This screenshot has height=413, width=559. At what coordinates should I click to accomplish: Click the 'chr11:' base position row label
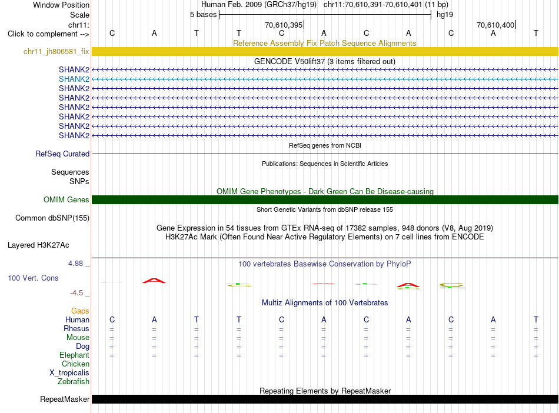click(78, 25)
